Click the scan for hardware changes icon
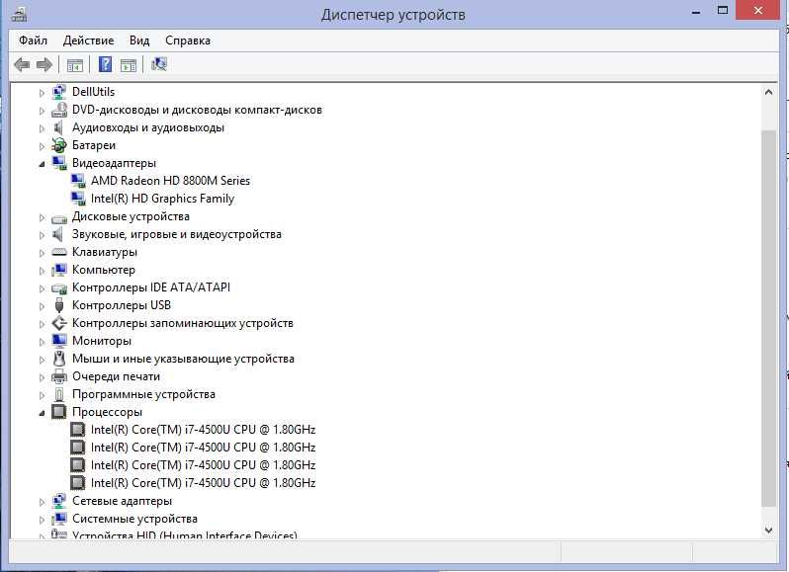 158,64
